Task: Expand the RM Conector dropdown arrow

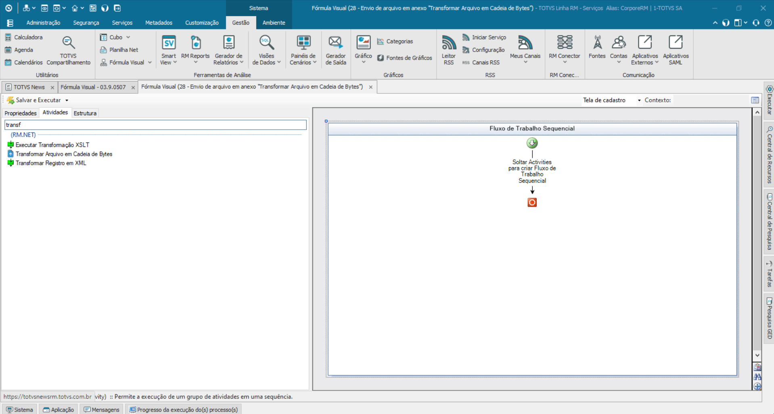Action: pyautogui.click(x=565, y=62)
